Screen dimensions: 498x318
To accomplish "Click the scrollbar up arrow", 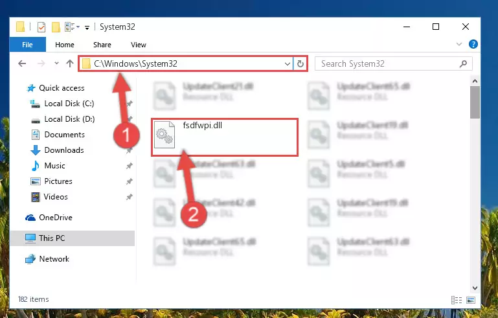I will click(475, 81).
